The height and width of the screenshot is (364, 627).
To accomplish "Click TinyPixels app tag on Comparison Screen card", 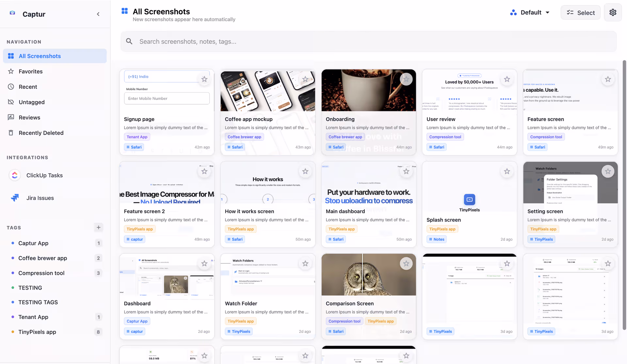I will (x=380, y=321).
